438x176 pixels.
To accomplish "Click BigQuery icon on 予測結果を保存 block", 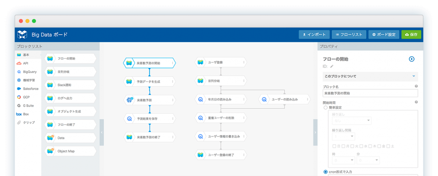I will (x=129, y=118).
